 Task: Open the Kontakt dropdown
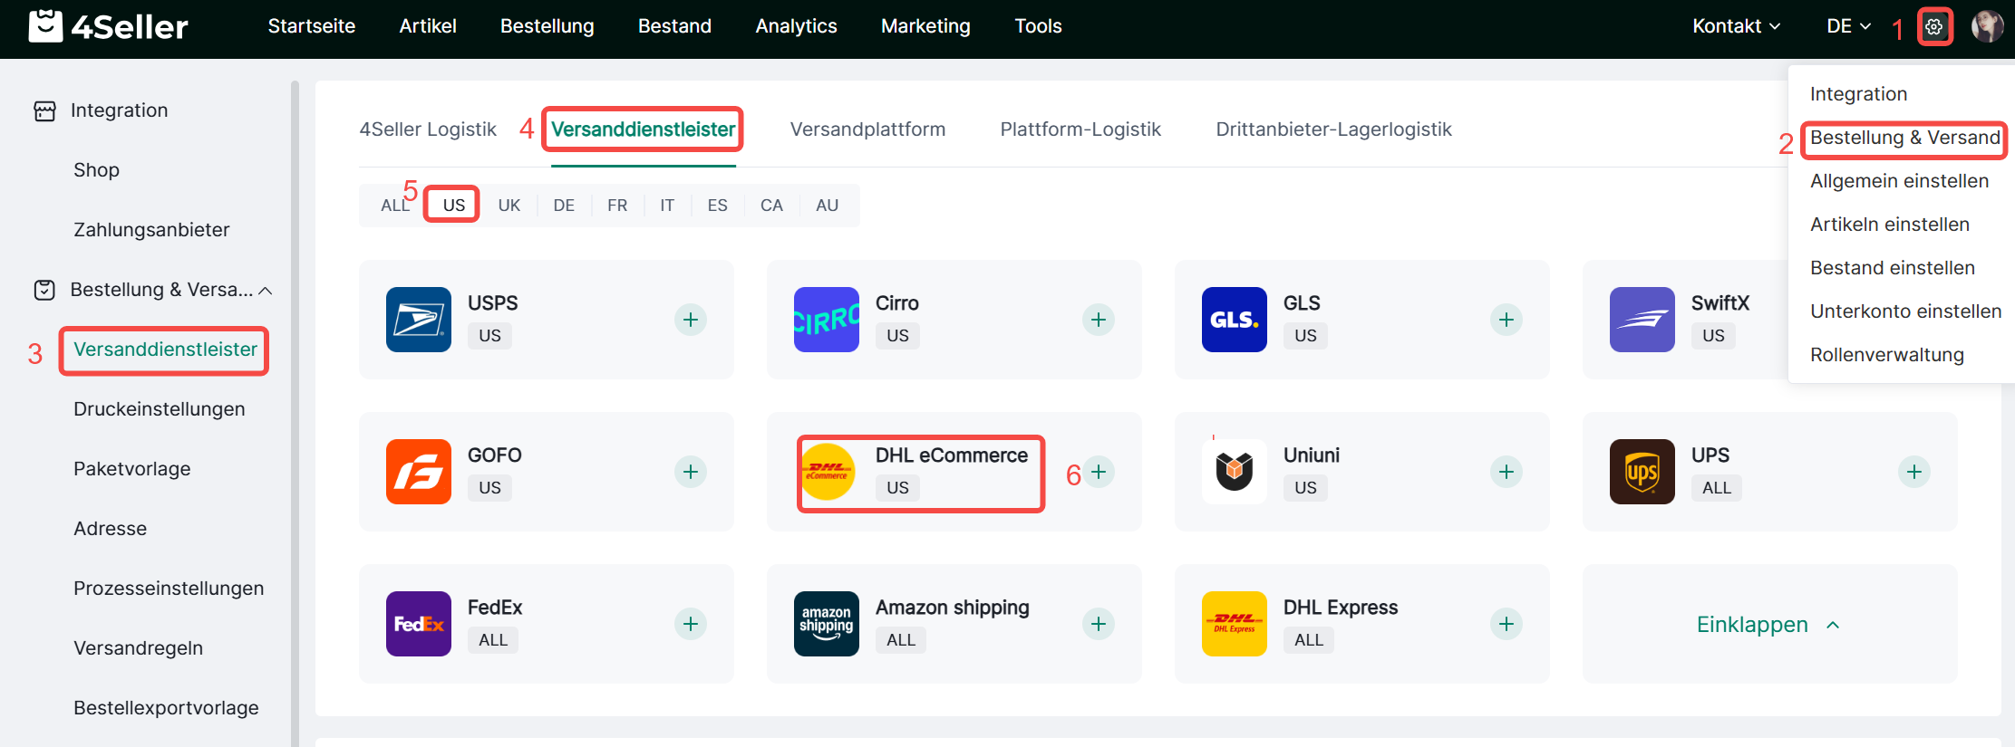click(1736, 26)
